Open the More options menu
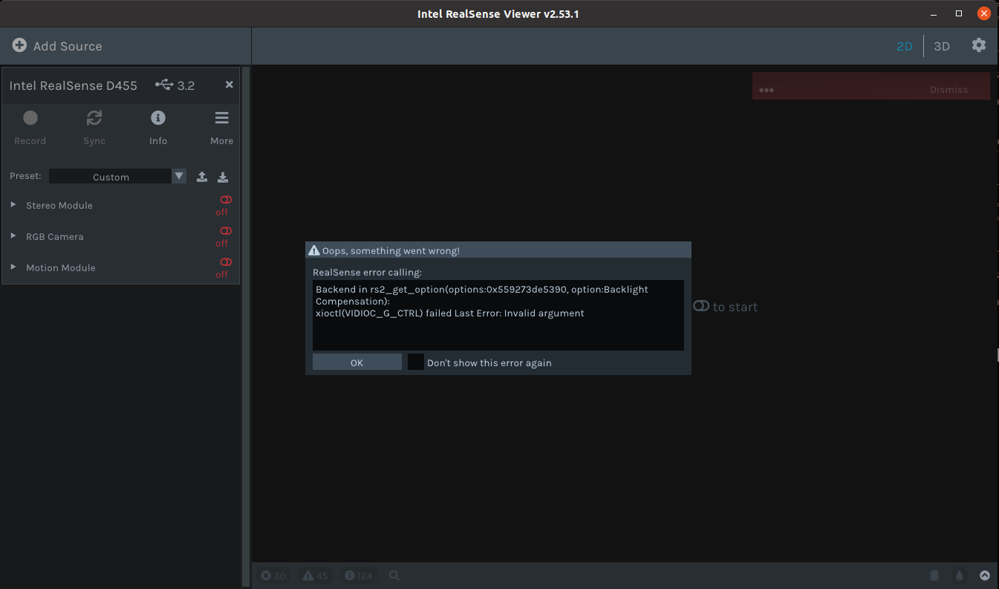Image resolution: width=999 pixels, height=589 pixels. 221,117
